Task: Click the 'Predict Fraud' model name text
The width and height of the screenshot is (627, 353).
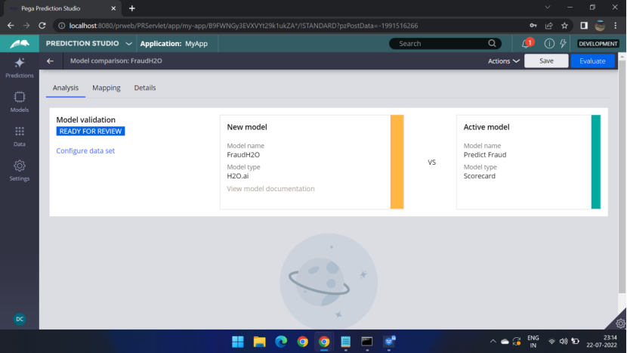Action: tap(485, 154)
